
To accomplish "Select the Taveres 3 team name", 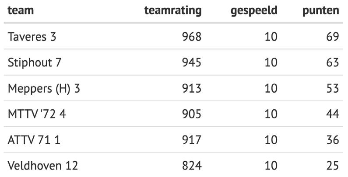I will [x=32, y=37].
